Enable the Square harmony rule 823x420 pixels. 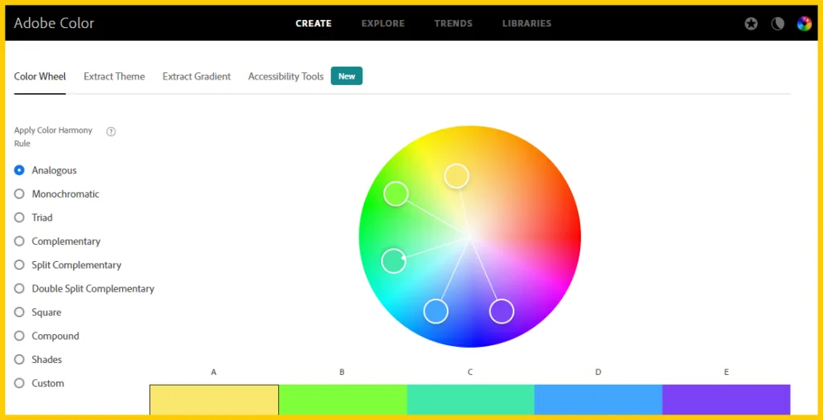click(x=38, y=312)
